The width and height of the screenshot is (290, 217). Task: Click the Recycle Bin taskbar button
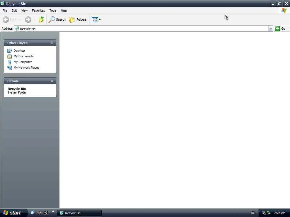[79, 213]
